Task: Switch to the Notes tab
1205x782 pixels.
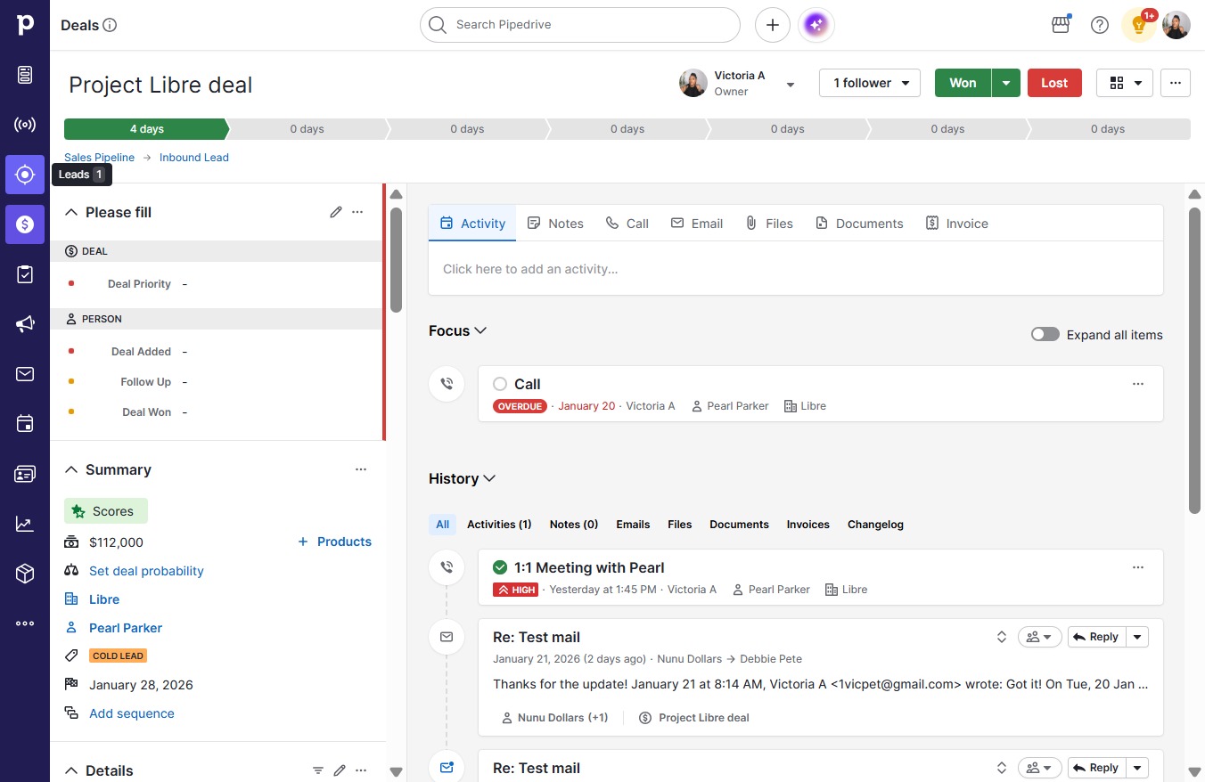Action: pos(555,224)
